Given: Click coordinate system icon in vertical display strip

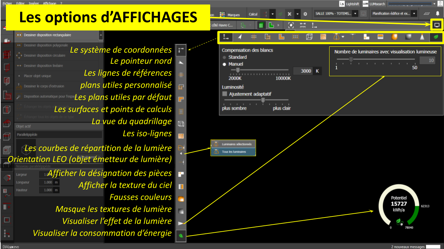Looking at the screenshot, I should click(x=181, y=50).
